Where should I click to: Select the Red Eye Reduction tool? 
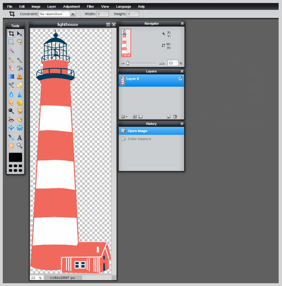(11, 119)
